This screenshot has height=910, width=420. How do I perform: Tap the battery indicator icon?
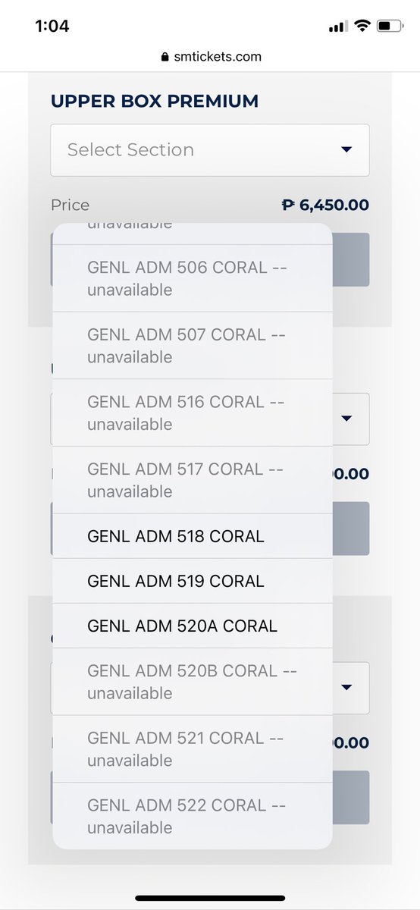click(x=390, y=27)
